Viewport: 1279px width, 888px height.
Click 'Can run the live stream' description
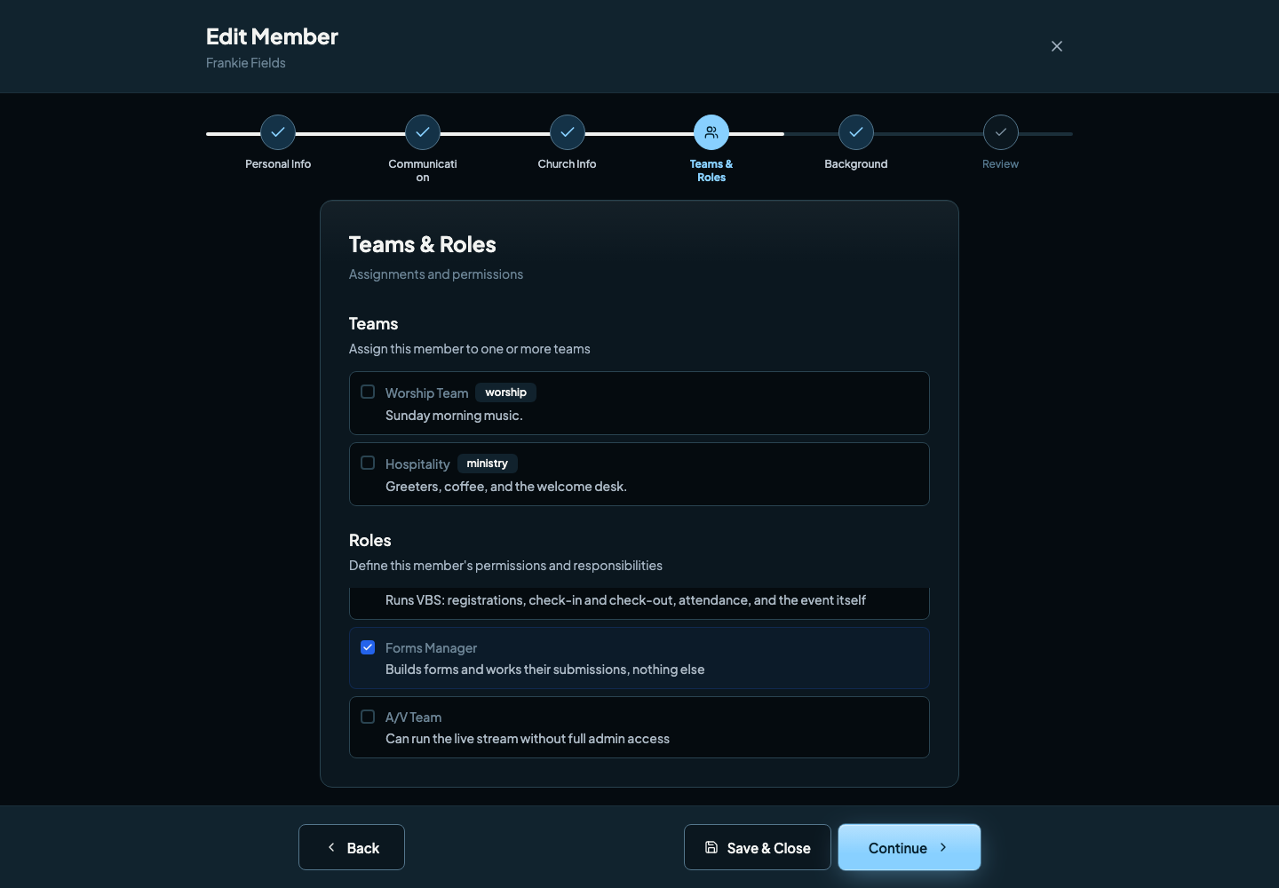(528, 739)
